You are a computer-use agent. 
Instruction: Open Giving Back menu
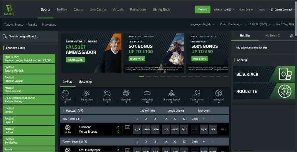point(161,10)
